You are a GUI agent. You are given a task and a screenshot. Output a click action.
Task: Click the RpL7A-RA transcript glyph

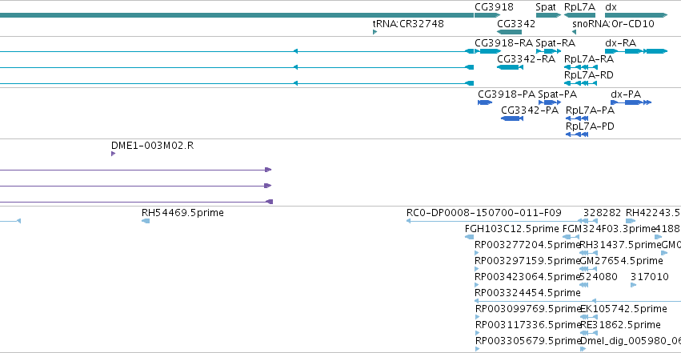581,67
